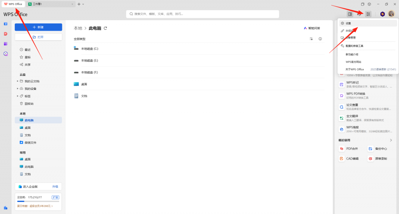Screen dimensions: 399x214
Task: Click the user avatar icon
Action: point(391,14)
